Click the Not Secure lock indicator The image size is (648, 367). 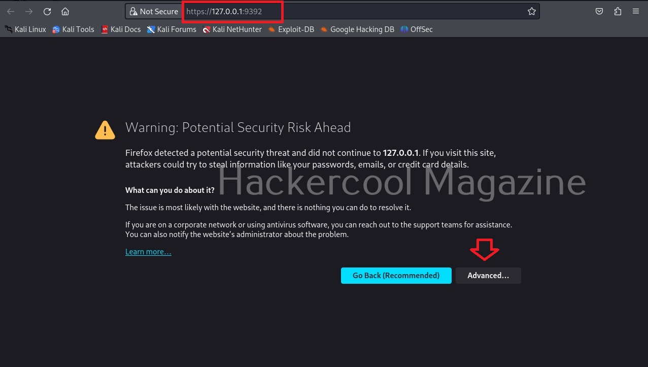click(x=154, y=11)
